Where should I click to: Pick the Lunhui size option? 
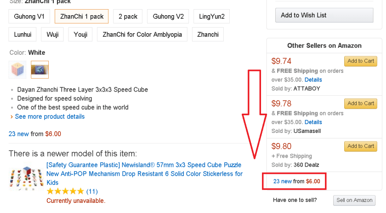click(23, 35)
